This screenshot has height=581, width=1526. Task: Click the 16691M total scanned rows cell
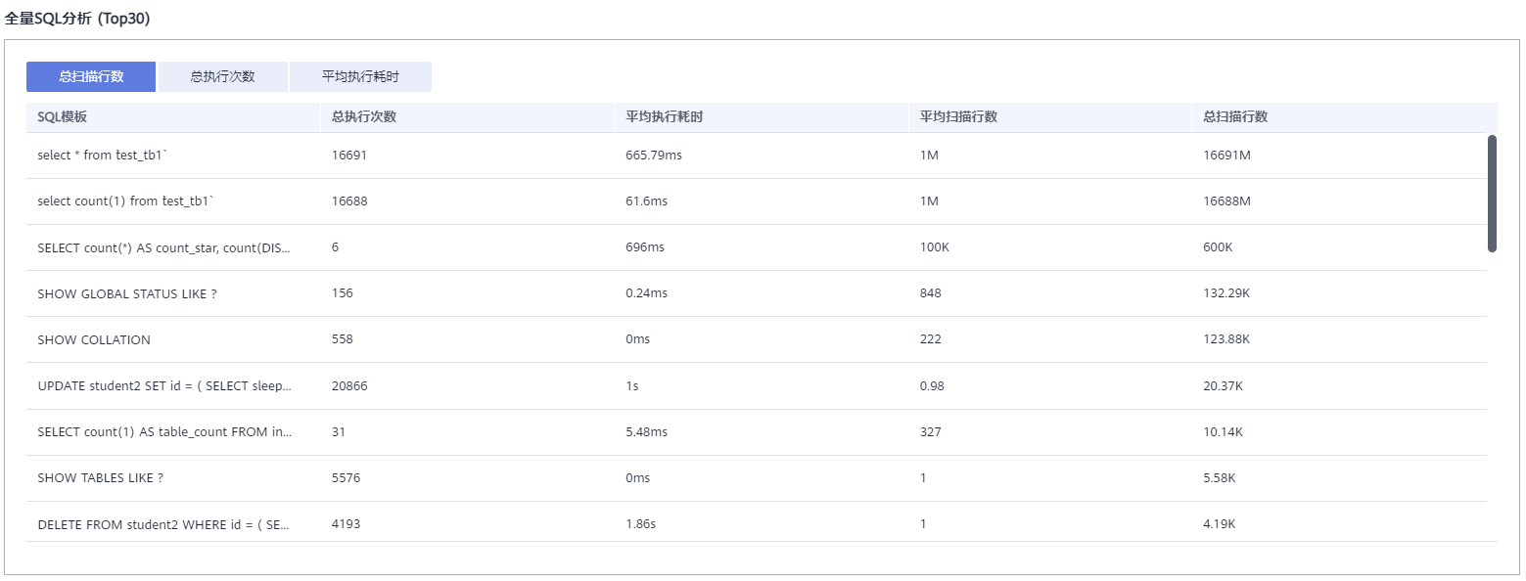(x=1227, y=156)
